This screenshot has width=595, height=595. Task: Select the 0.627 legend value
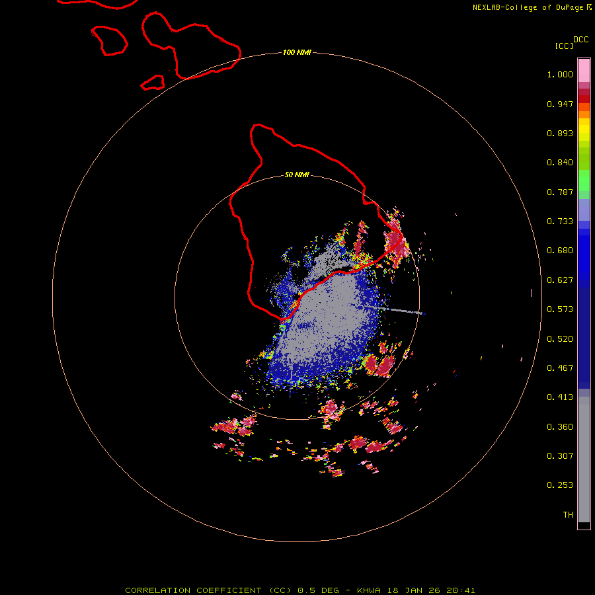pos(560,280)
